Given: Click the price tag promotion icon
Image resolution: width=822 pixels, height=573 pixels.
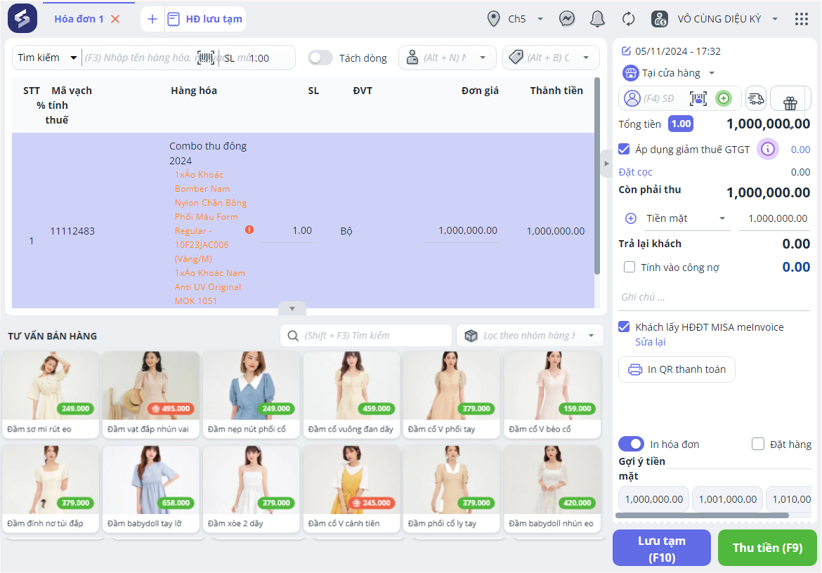Looking at the screenshot, I should point(516,57).
